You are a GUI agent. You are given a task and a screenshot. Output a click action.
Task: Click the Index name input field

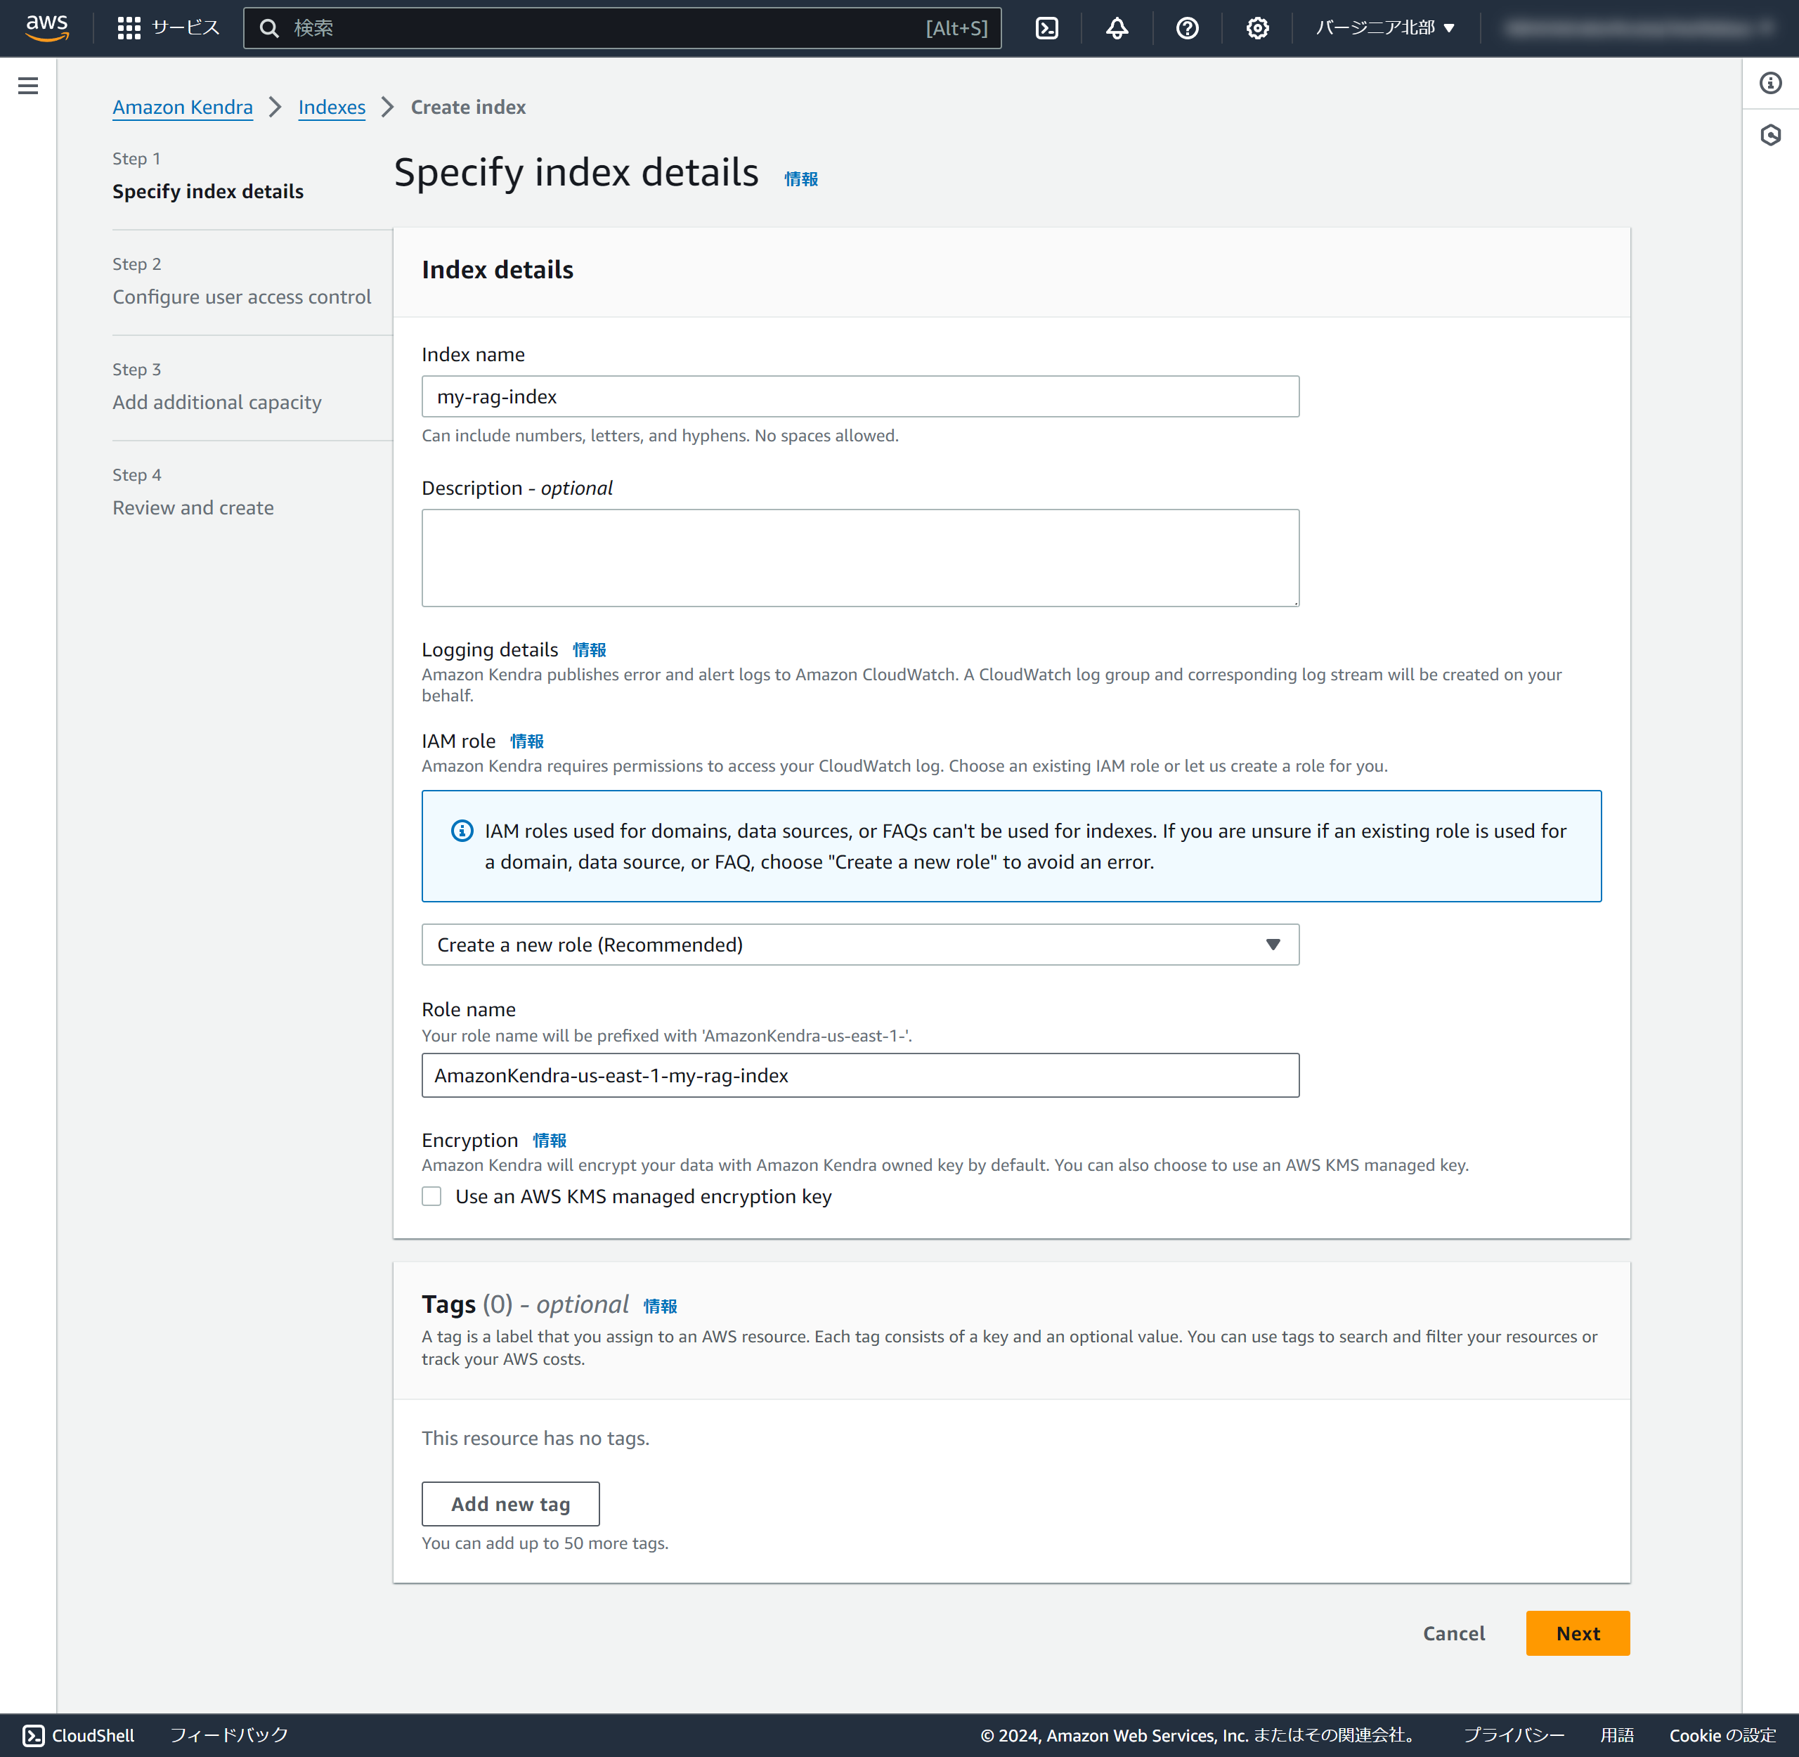(860, 396)
